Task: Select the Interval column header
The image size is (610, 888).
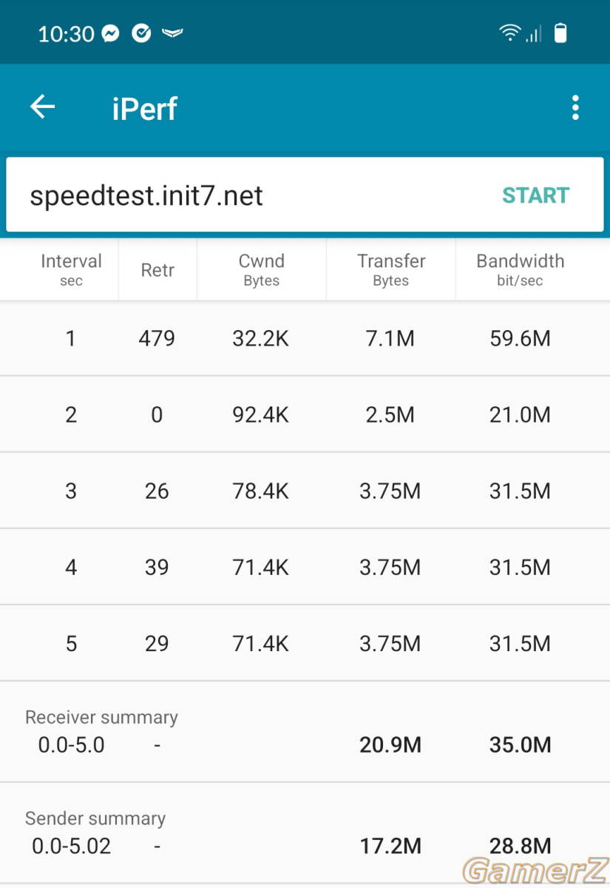Action: (71, 269)
